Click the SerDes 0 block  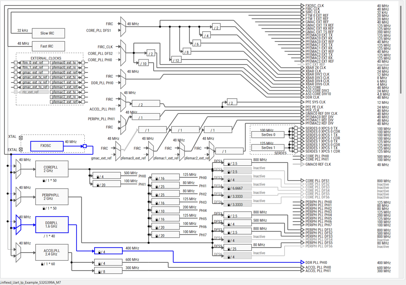(268, 135)
